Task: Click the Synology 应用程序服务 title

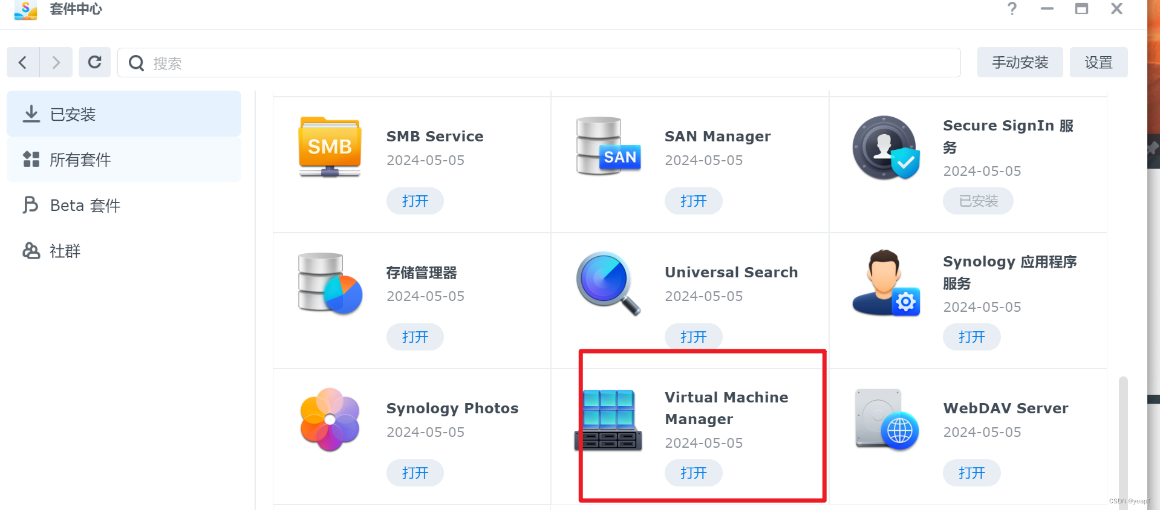Action: coord(1010,273)
